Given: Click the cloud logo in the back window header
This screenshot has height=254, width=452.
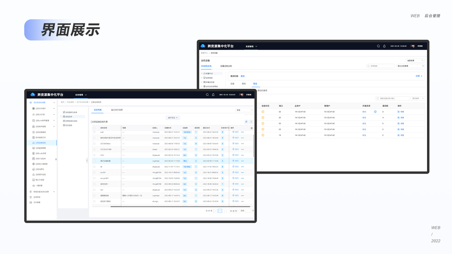Looking at the screenshot, I should pos(203,46).
